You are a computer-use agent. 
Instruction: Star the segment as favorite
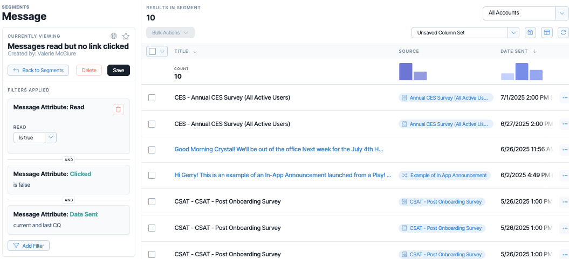(x=126, y=36)
